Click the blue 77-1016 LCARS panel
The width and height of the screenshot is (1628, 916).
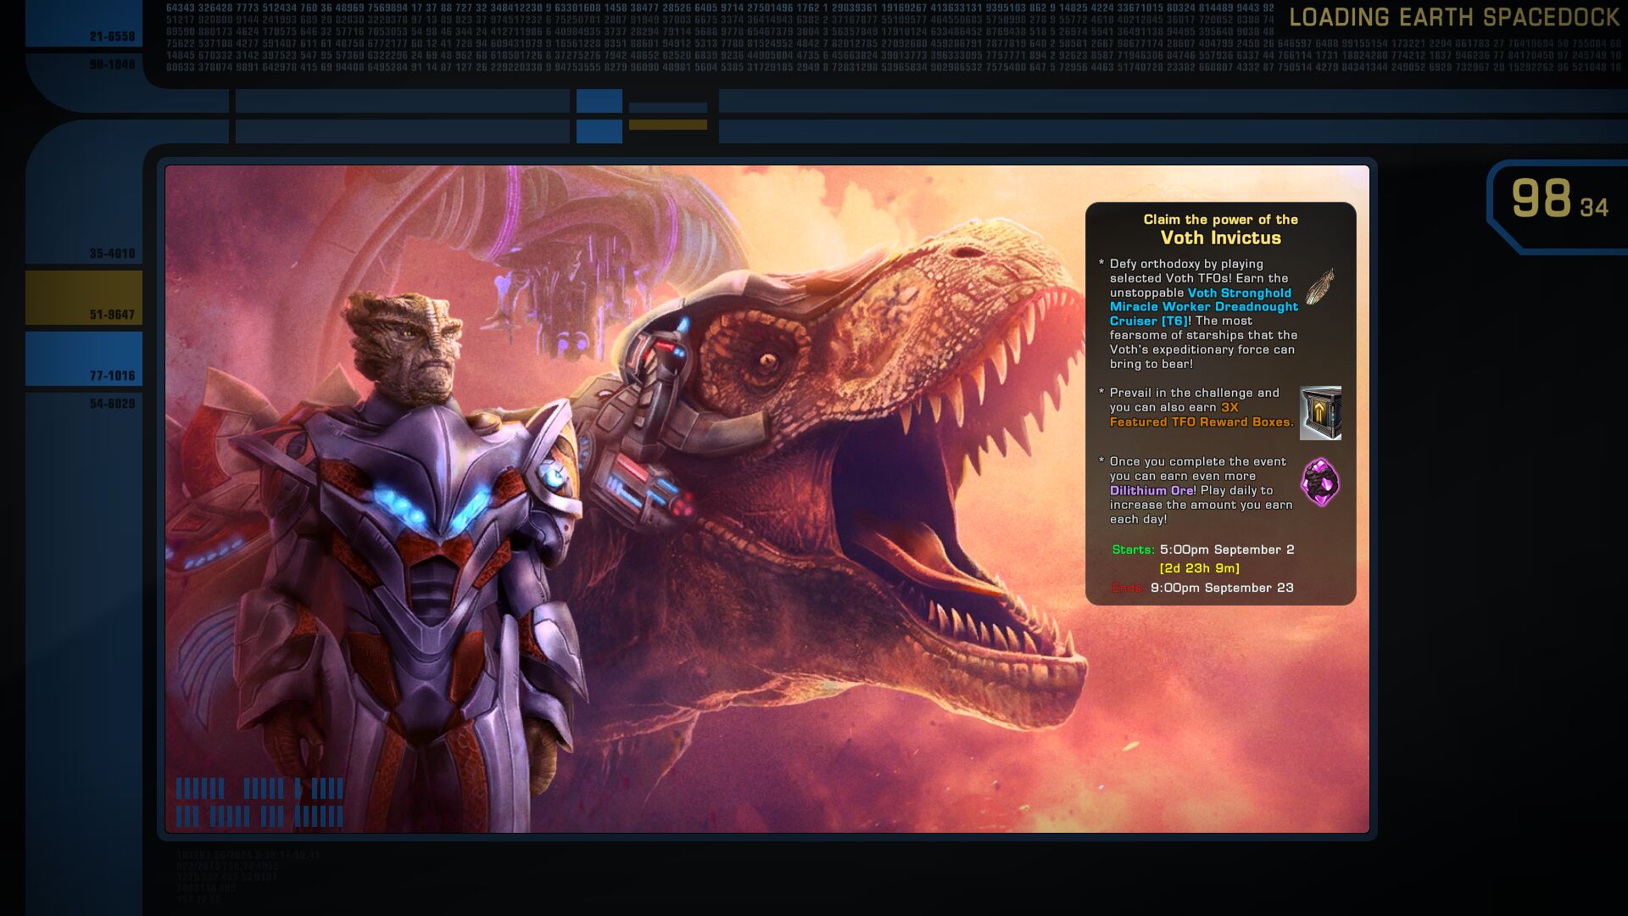[x=84, y=359]
